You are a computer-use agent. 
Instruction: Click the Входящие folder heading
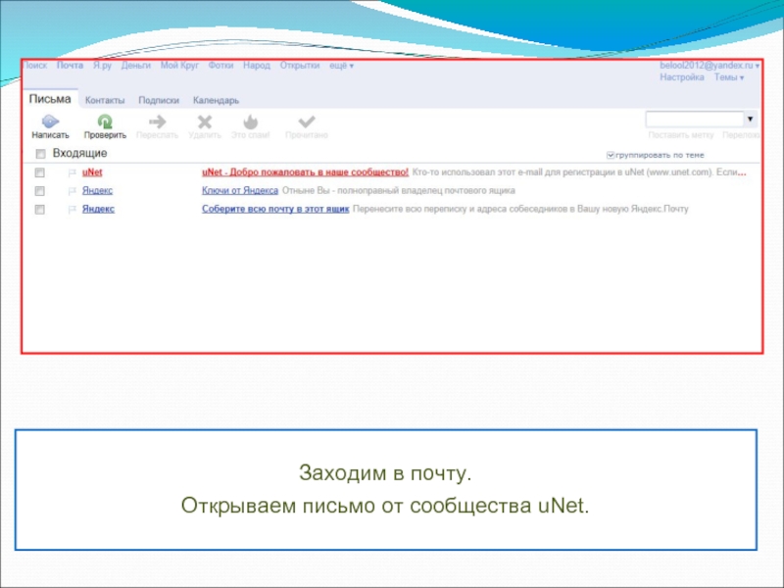pos(80,154)
